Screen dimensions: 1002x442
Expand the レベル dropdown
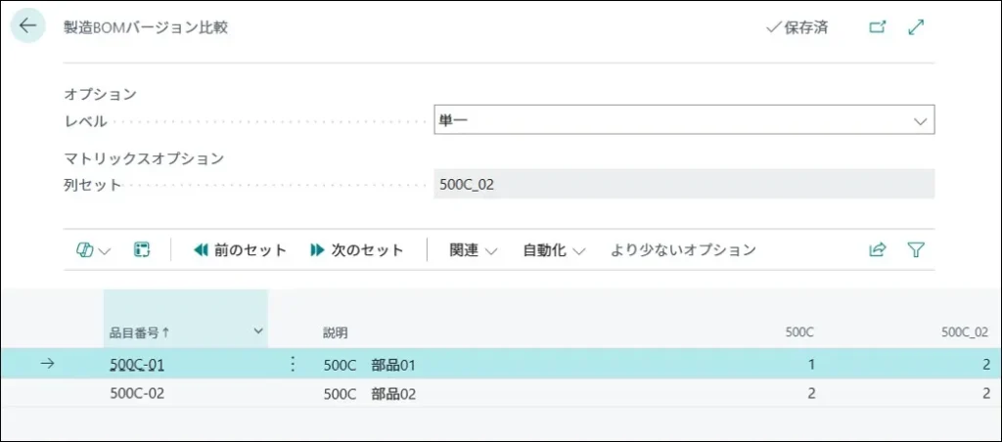click(x=919, y=121)
